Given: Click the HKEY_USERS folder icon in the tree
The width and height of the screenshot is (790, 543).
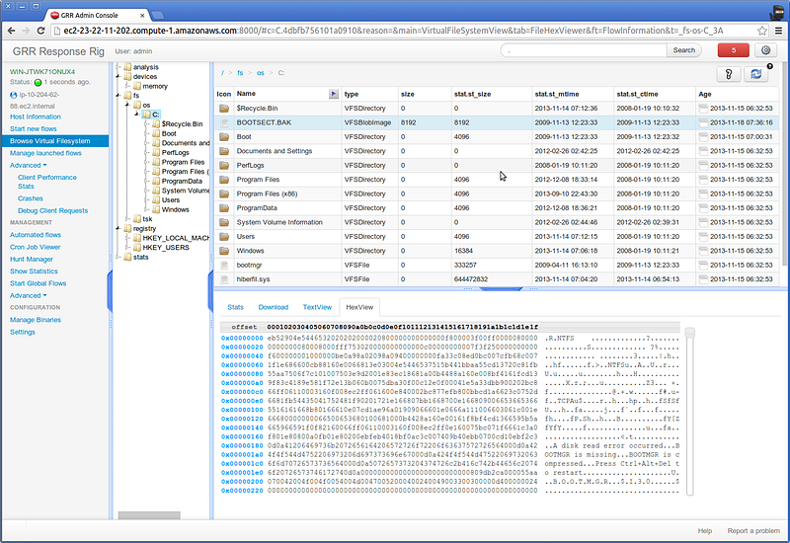Looking at the screenshot, I should coord(137,248).
